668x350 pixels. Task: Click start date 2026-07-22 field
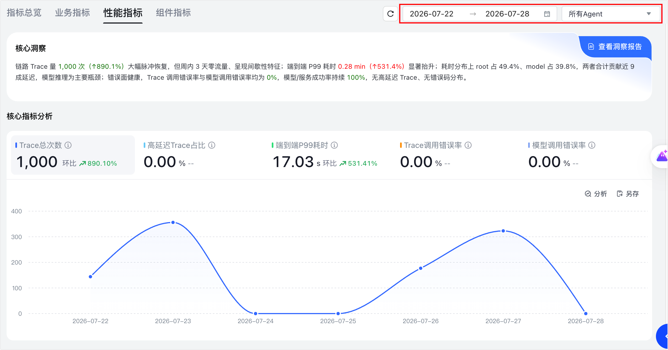pyautogui.click(x=432, y=14)
